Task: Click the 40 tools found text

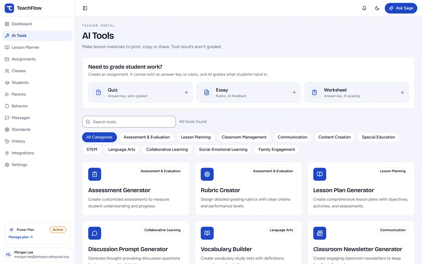Action: click(193, 122)
